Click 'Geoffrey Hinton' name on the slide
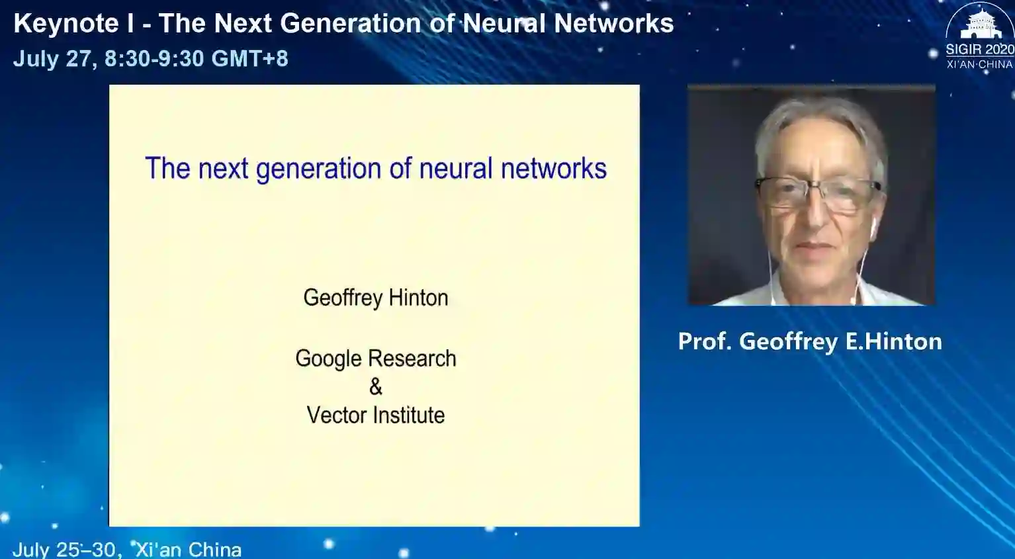Screen dimensions: 1015x559 point(376,298)
